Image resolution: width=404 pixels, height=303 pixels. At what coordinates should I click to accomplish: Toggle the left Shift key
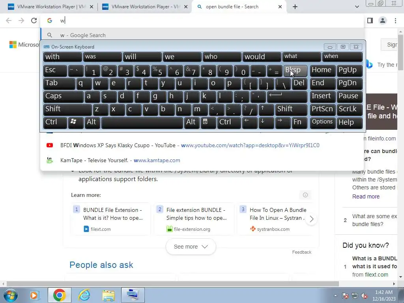click(67, 110)
